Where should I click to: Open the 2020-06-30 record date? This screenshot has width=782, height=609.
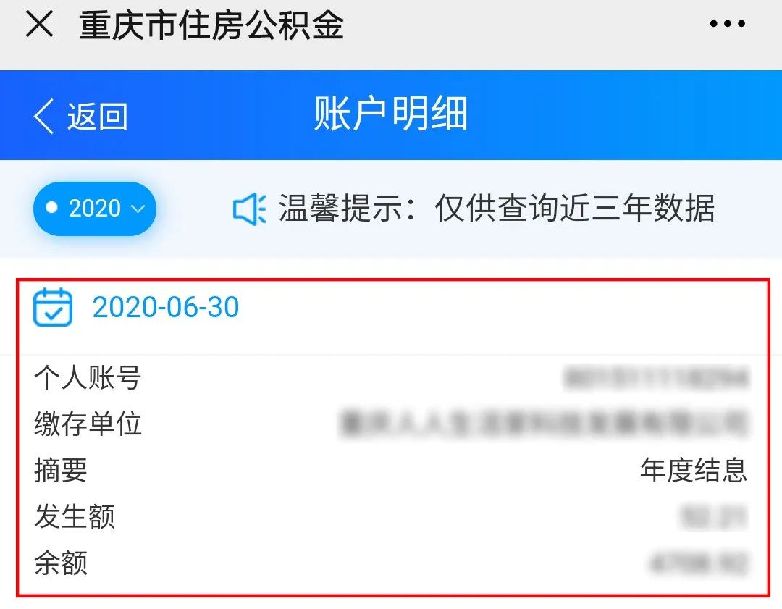[x=166, y=307]
